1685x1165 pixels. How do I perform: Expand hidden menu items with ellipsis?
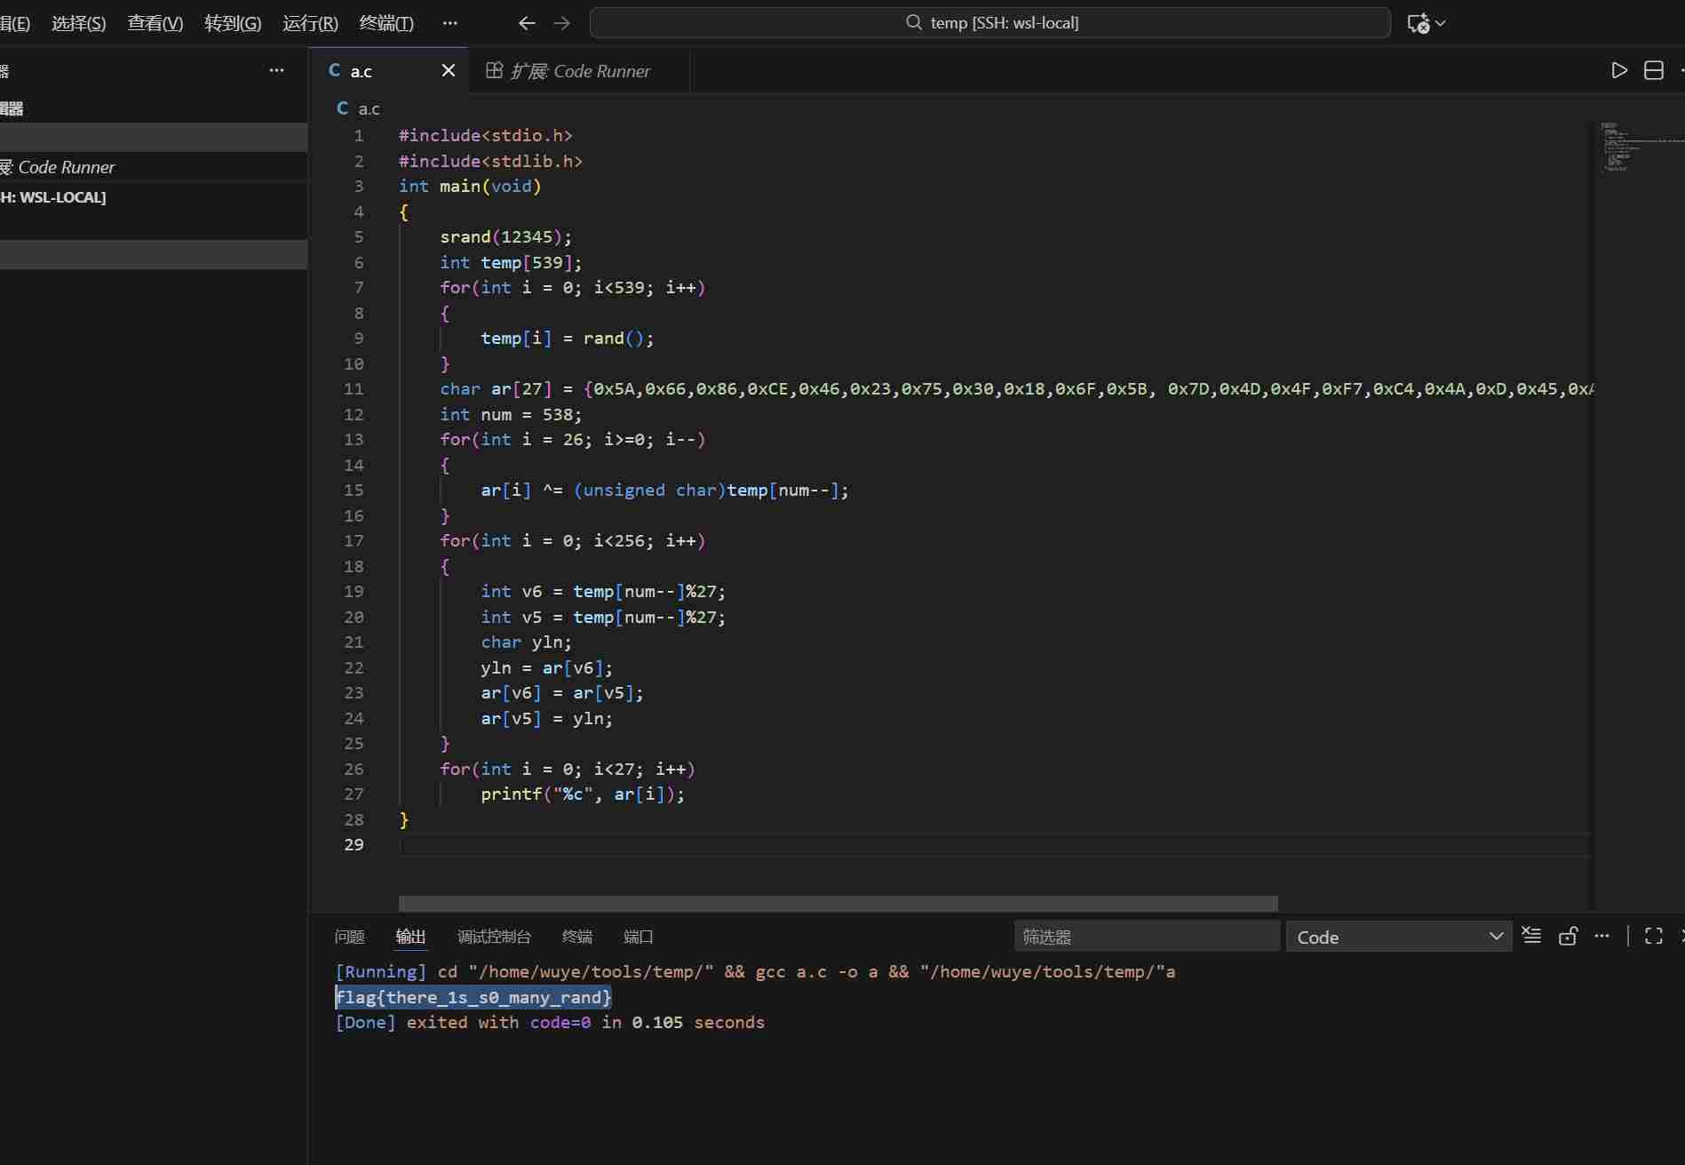point(449,23)
